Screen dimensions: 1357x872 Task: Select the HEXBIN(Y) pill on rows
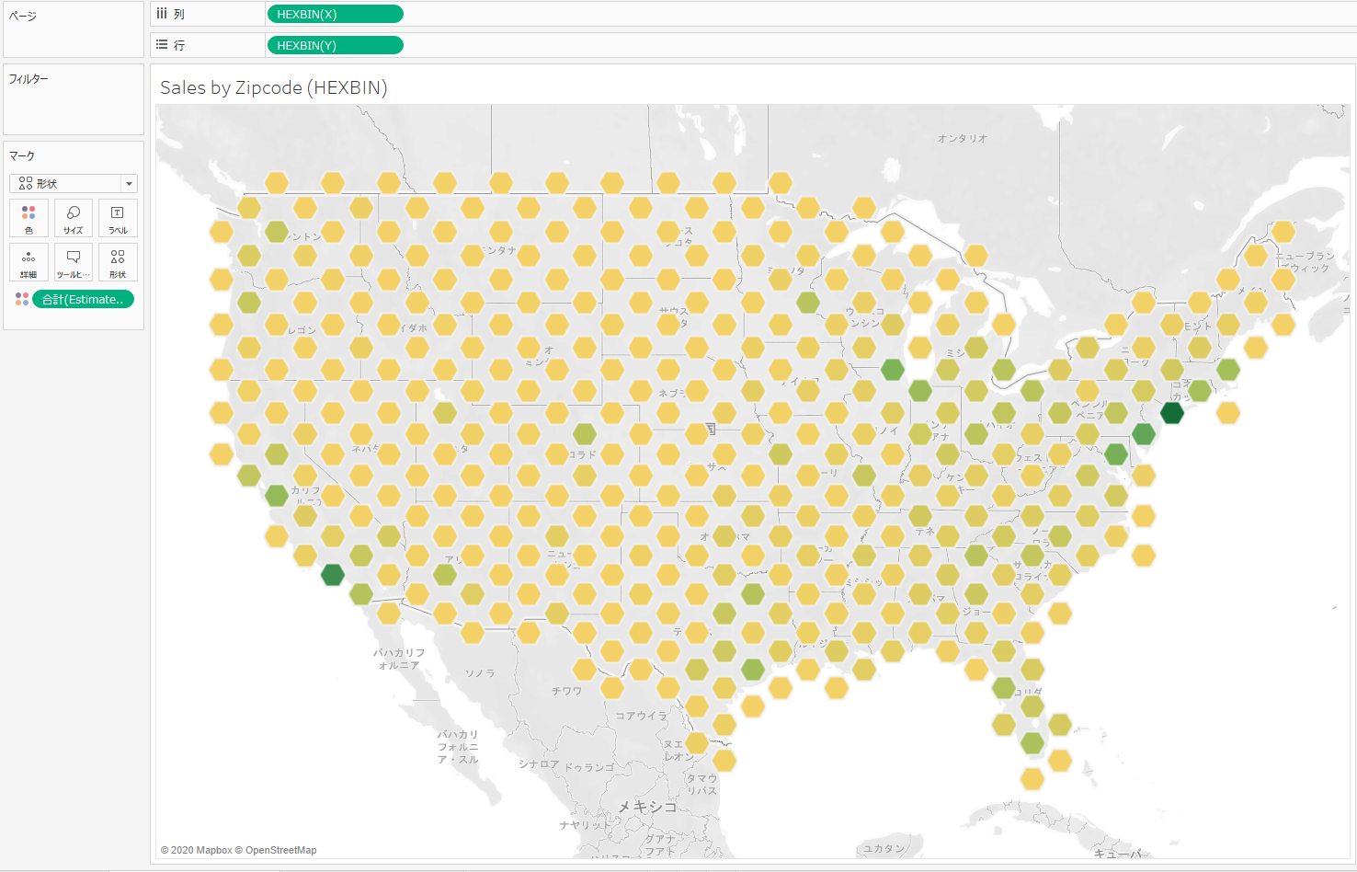[335, 45]
